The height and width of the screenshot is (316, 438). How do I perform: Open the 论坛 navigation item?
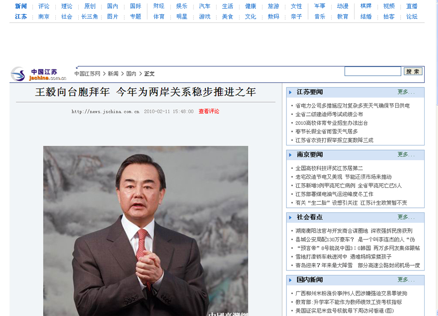(x=412, y=17)
